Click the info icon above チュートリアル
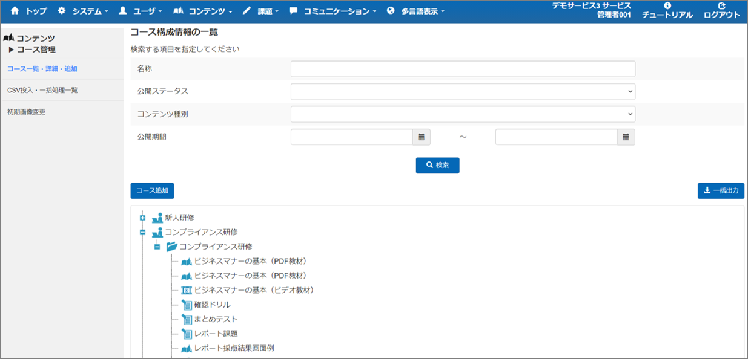748x359 pixels. click(x=668, y=7)
